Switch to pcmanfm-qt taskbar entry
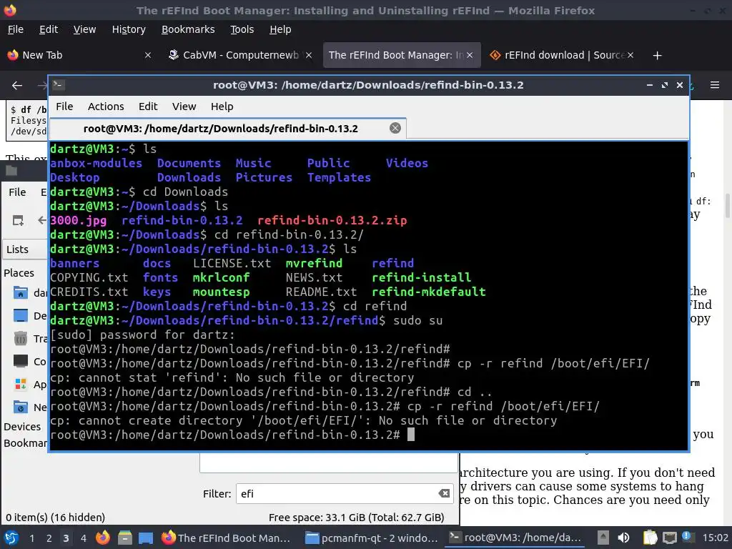The height and width of the screenshot is (549, 732). [x=371, y=538]
